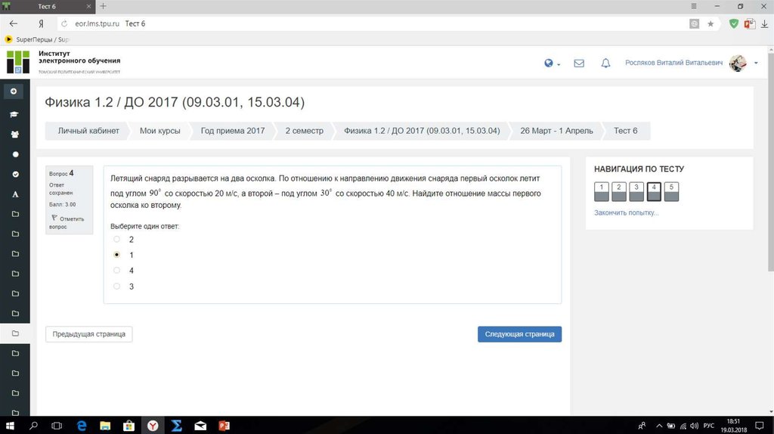Image resolution: width=774 pixels, height=434 pixels.
Task: Open the green shield protection icon
Action: [734, 23]
